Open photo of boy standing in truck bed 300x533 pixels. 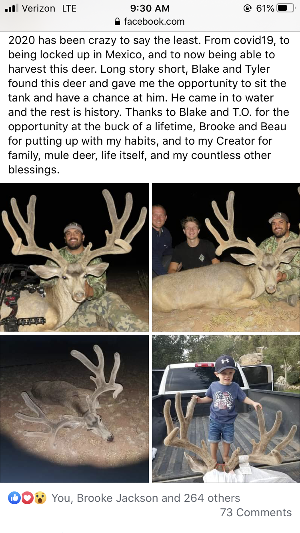(226, 408)
